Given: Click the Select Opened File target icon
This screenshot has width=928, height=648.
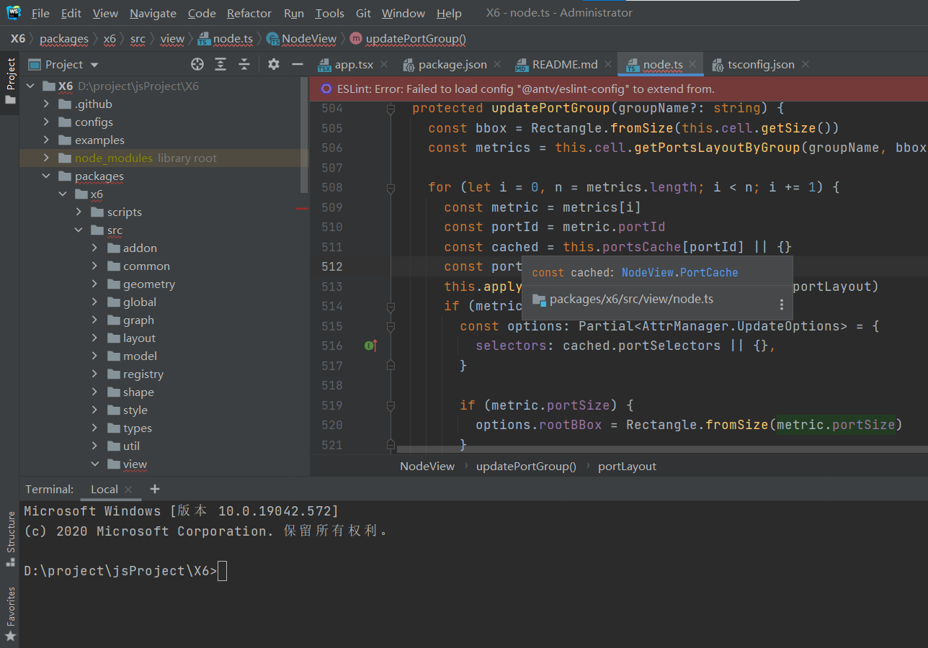Looking at the screenshot, I should coord(197,64).
